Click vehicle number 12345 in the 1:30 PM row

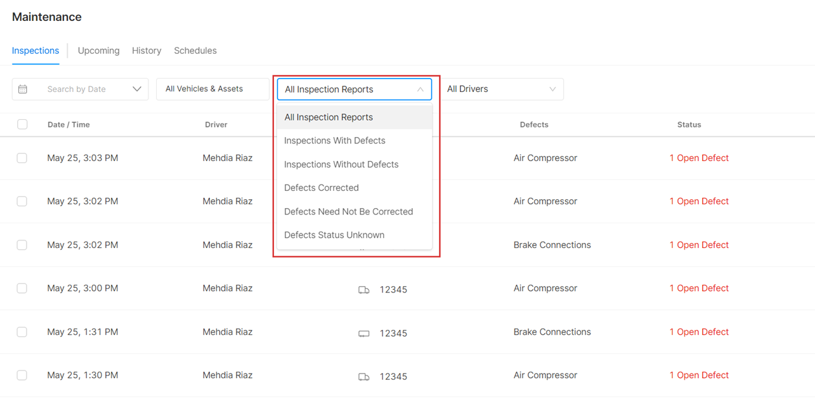click(393, 377)
